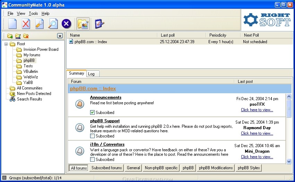Collapse the Root tree node
The height and width of the screenshot is (182, 295).
[6, 44]
